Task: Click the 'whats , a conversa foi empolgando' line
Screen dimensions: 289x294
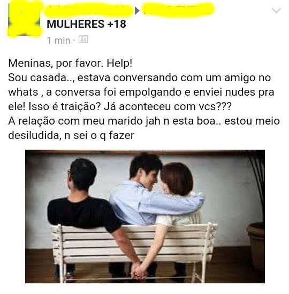Action: (x=141, y=92)
